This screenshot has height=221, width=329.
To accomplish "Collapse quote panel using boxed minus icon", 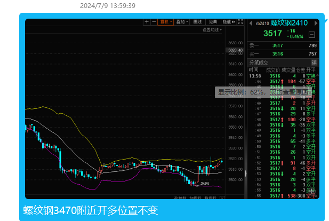I will pyautogui.click(x=312, y=35).
